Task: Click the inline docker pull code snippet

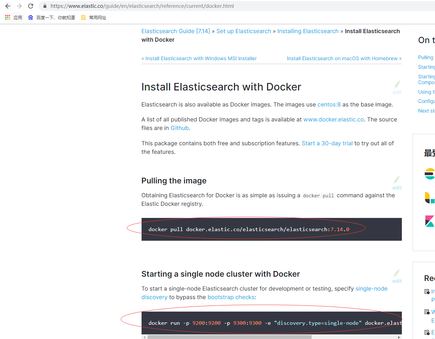Action: pos(318,195)
